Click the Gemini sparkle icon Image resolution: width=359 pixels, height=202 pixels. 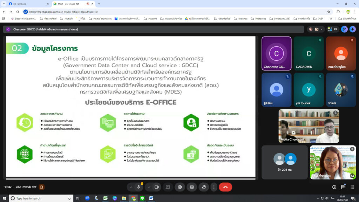pos(353,29)
